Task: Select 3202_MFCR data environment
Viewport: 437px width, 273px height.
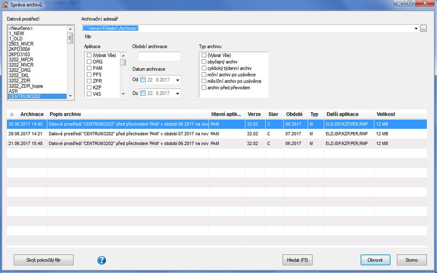Action: [x=37, y=60]
